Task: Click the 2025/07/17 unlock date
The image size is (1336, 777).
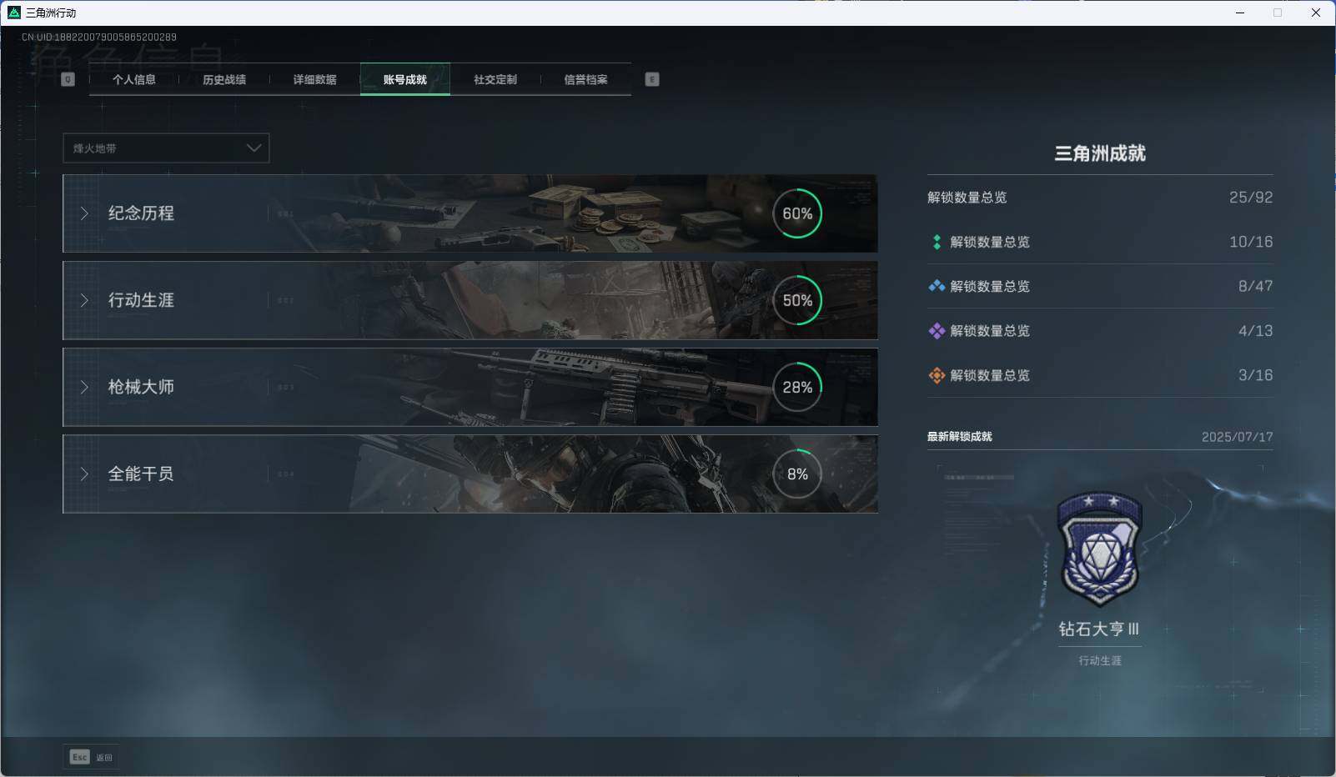Action: tap(1238, 437)
